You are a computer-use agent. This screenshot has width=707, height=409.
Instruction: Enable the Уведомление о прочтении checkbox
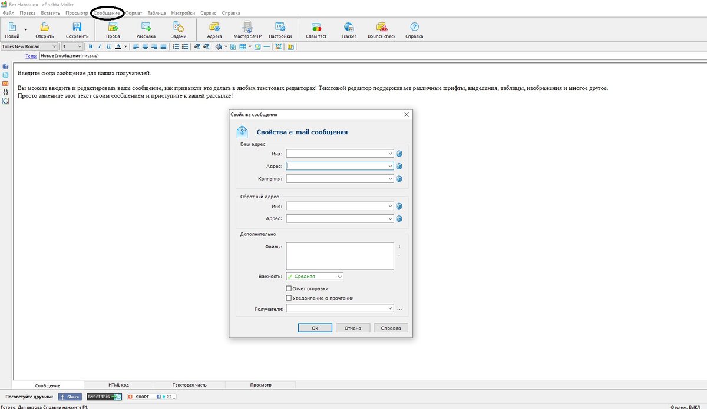[x=289, y=298]
